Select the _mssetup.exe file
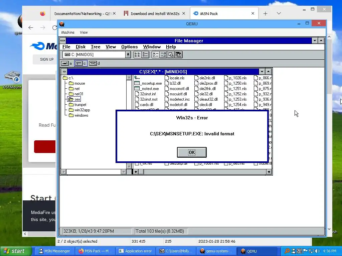The width and height of the screenshot is (342, 256). [x=148, y=83]
